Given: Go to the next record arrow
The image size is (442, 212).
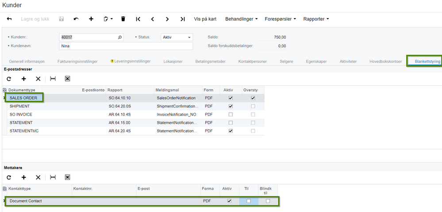Looking at the screenshot, I should 167,19.
